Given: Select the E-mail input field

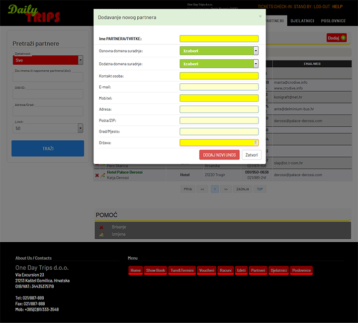Looking at the screenshot, I should click(x=219, y=87).
